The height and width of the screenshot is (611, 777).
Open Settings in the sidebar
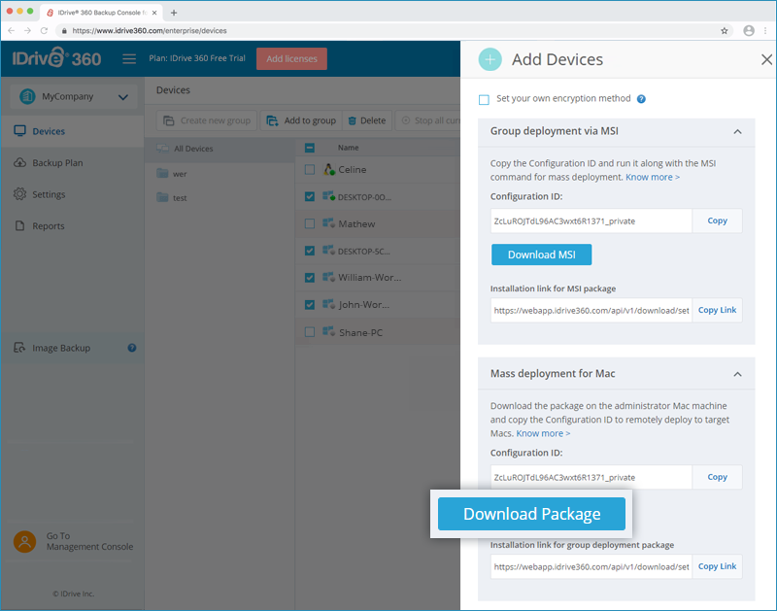tap(72, 194)
